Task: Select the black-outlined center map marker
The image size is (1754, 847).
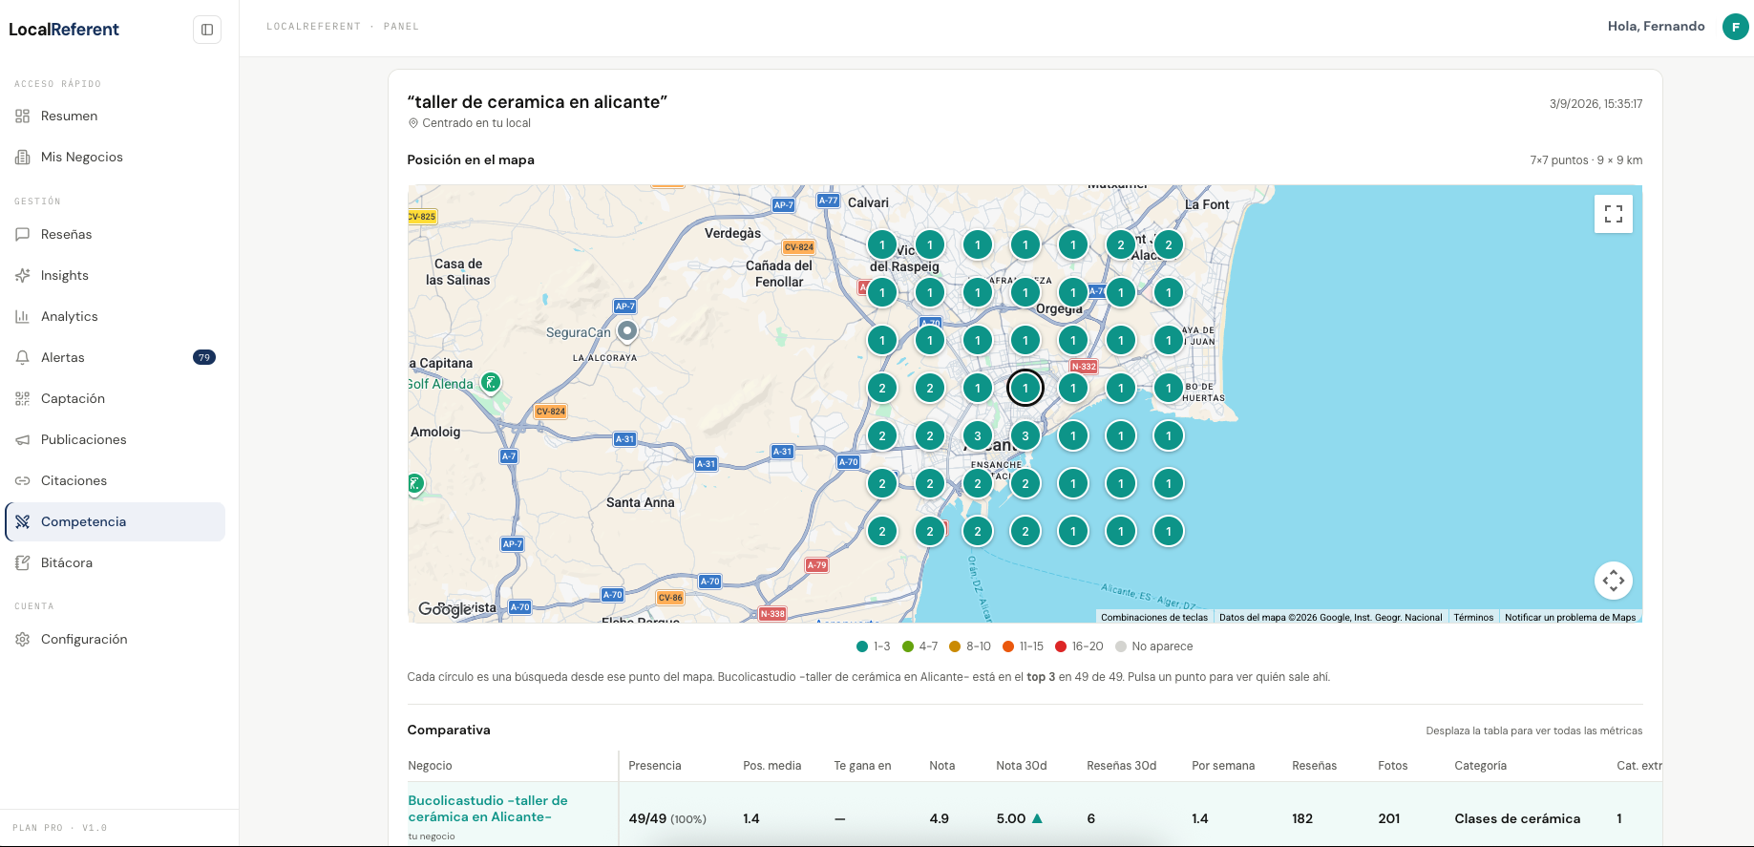Action: tap(1025, 389)
